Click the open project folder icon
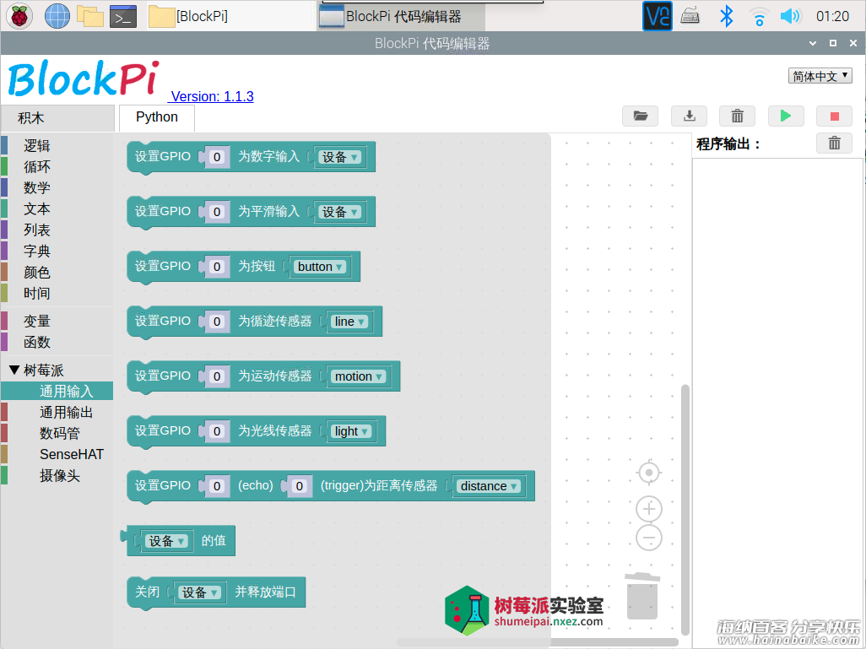The height and width of the screenshot is (649, 866). click(640, 116)
